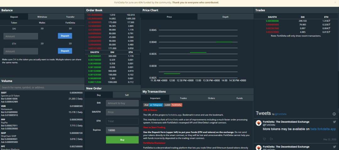The width and height of the screenshot is (339, 150).
Task: Click the ForkDelta avatar on the 'More tokens' tweet
Action: (259, 123)
